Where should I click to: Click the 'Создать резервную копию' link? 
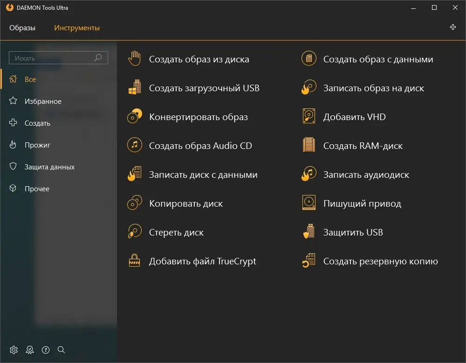coord(380,261)
